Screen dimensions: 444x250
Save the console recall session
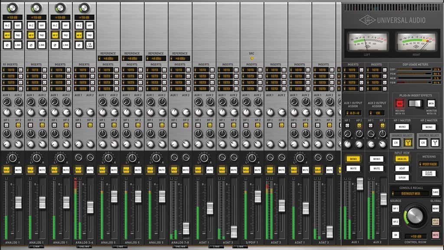[435, 192]
